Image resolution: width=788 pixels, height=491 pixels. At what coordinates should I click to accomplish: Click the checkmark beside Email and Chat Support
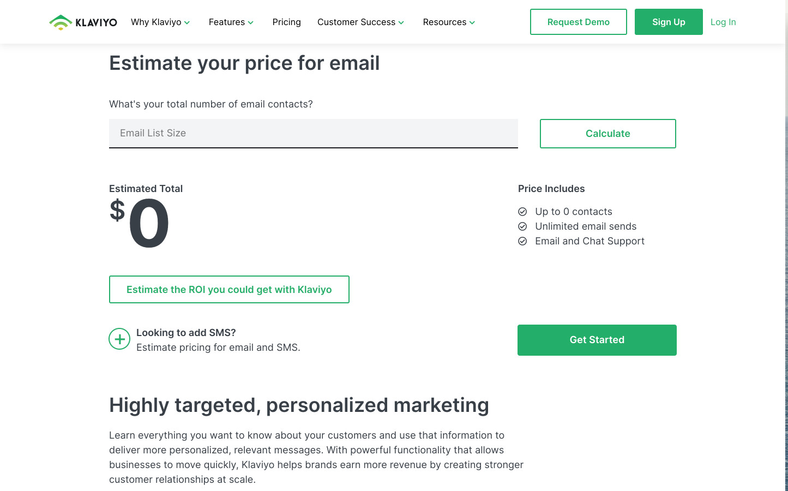tap(522, 241)
